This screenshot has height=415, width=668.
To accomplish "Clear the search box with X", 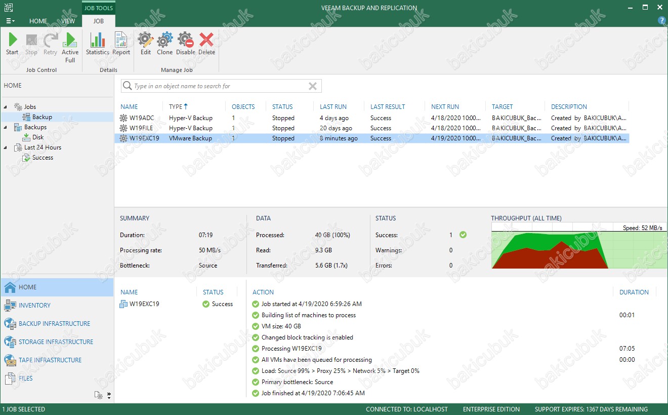I will point(313,86).
